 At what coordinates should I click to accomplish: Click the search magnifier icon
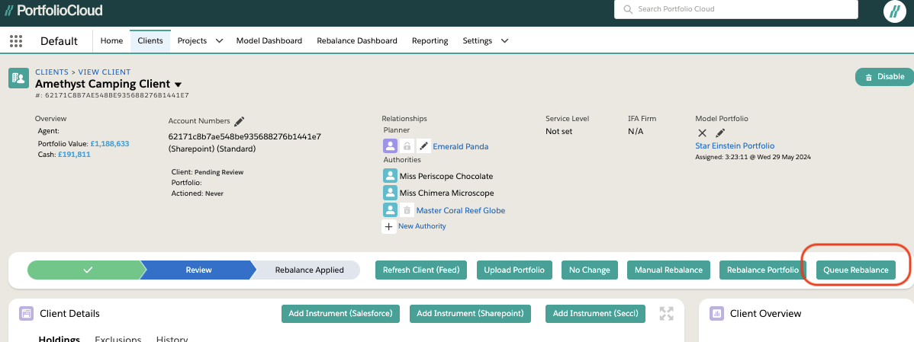pyautogui.click(x=628, y=9)
